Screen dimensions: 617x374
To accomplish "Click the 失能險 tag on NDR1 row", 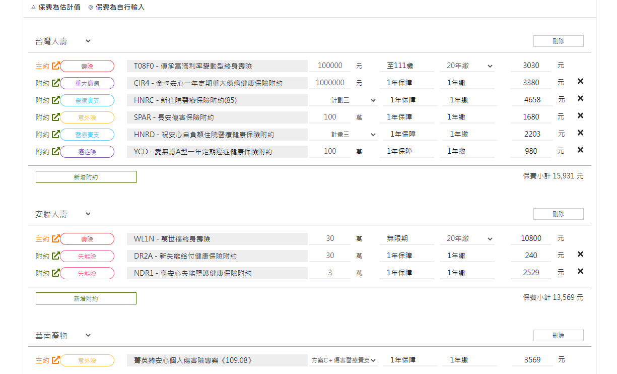I will 87,273.
